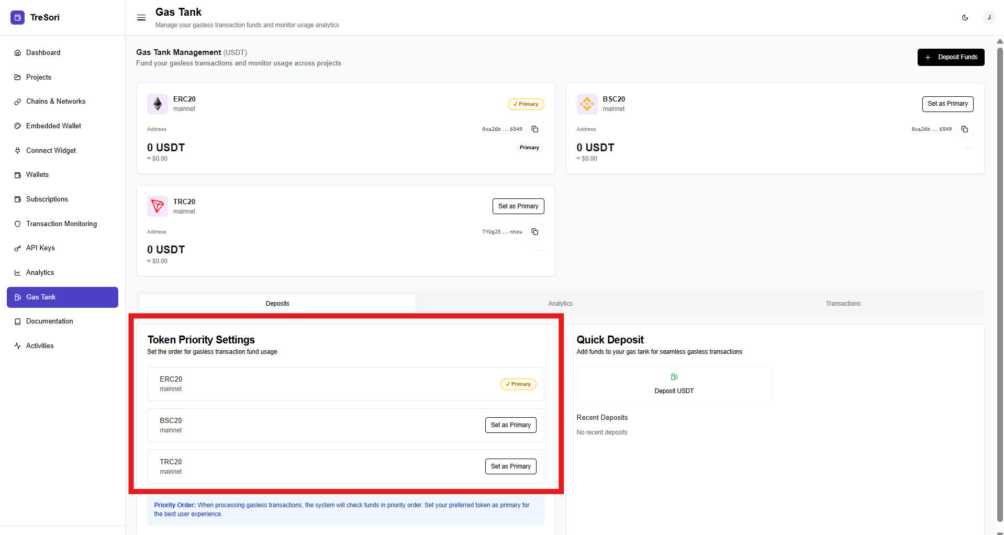Switch to the Transactions tab

click(x=843, y=304)
